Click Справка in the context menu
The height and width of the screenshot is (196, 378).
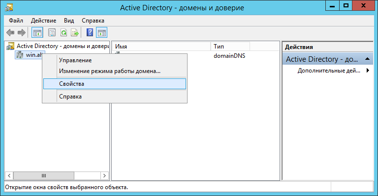pyautogui.click(x=70, y=97)
